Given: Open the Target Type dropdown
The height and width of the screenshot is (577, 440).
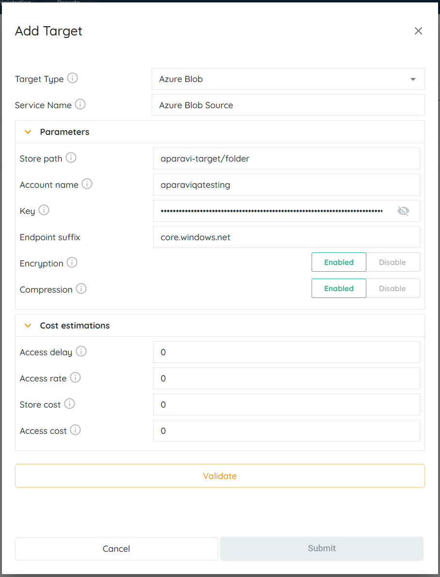Looking at the screenshot, I should [288, 79].
